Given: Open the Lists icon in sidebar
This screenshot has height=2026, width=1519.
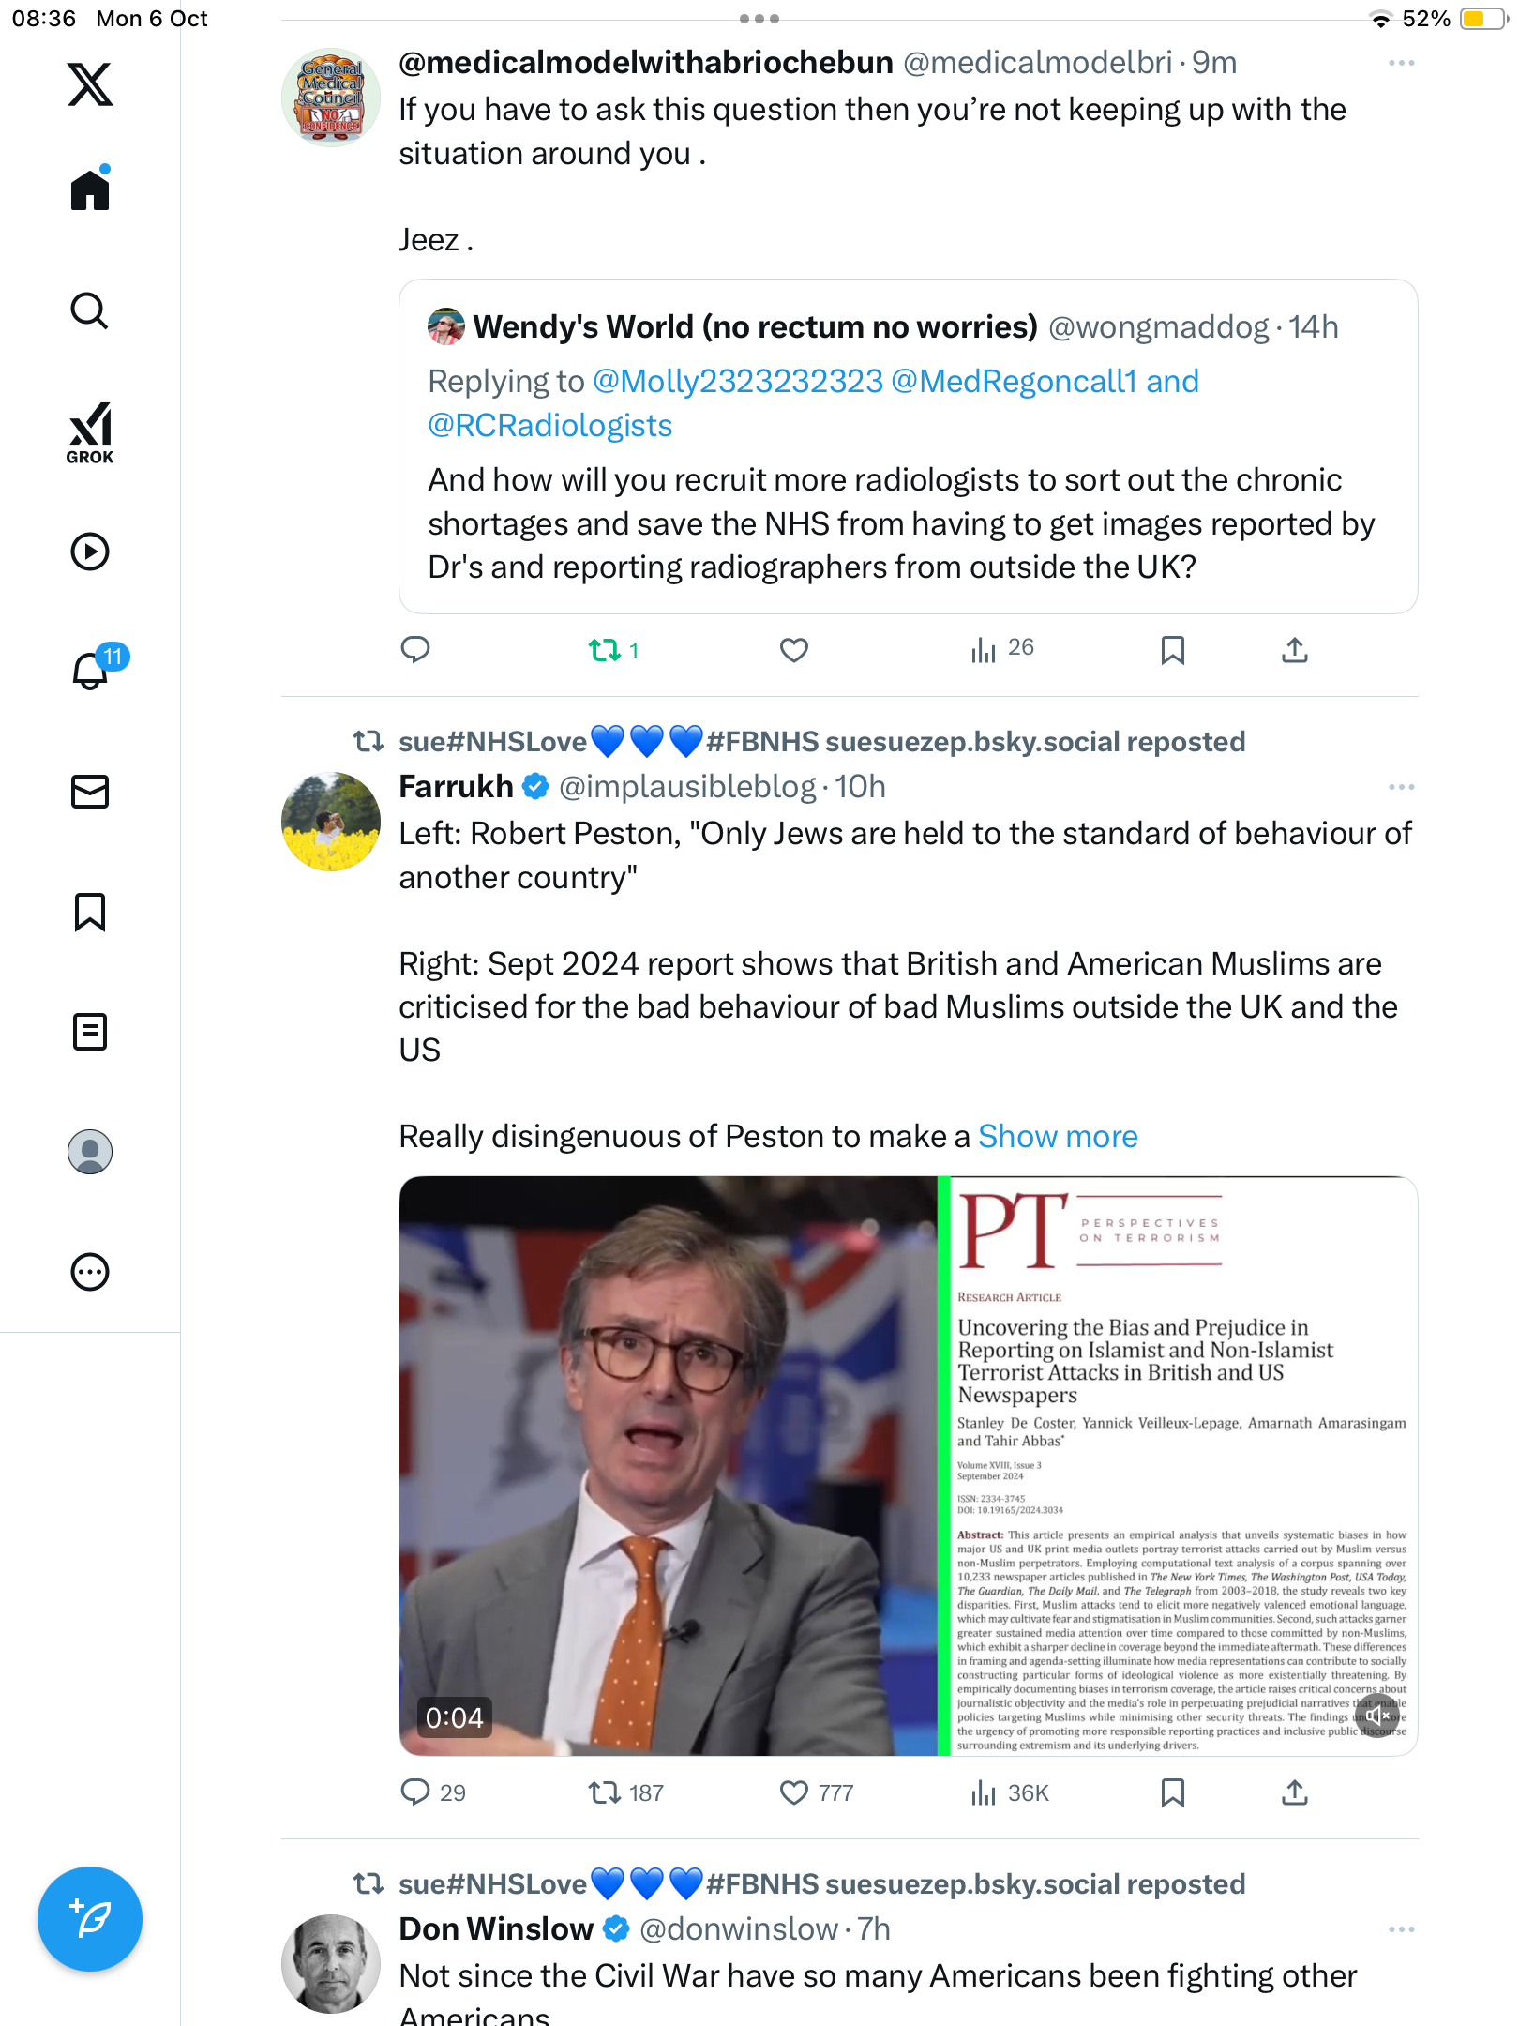Looking at the screenshot, I should [x=90, y=1032].
